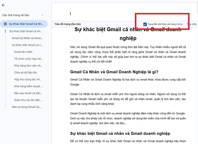Image resolution: width=198 pixels, height=144 pixels.
Task: Click the document icon beside the active tab
Action: coord(5,24)
